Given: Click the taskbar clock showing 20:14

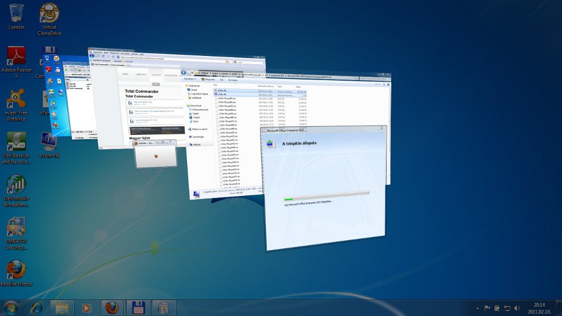Looking at the screenshot, I should pyautogui.click(x=539, y=308).
